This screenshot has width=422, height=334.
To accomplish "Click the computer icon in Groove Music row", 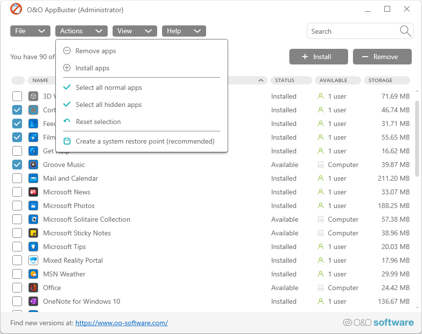I will tap(321, 165).
